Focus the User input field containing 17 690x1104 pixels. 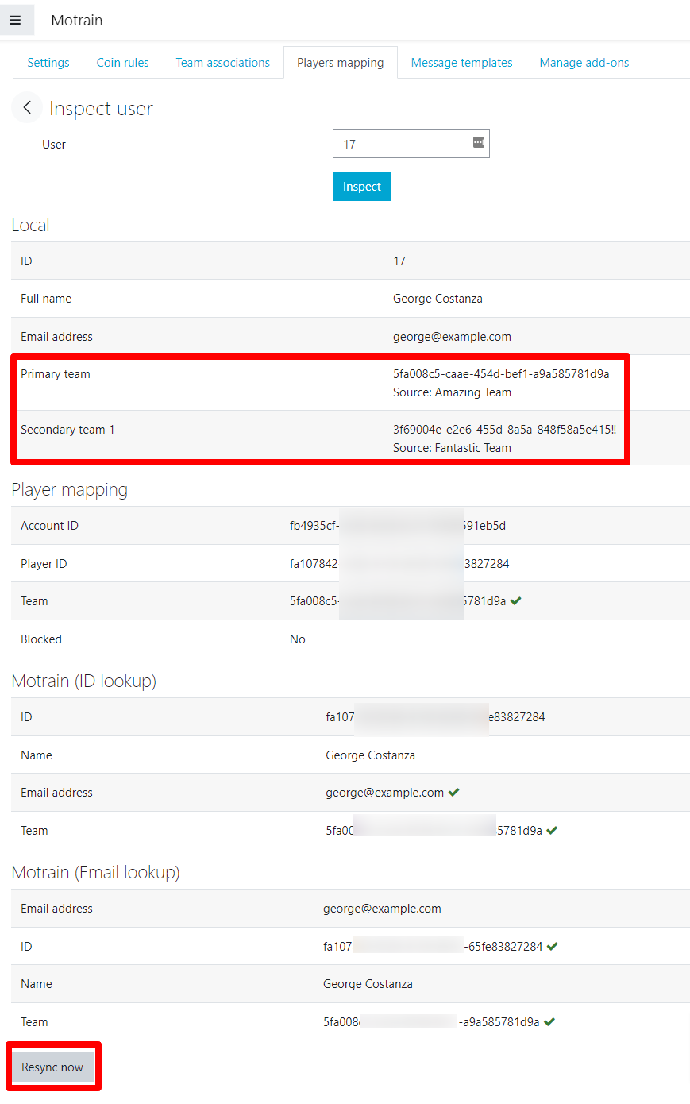click(411, 144)
